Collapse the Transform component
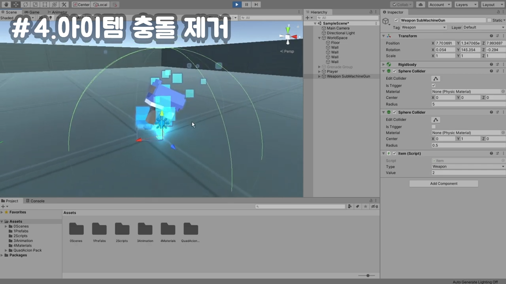 [x=383, y=36]
